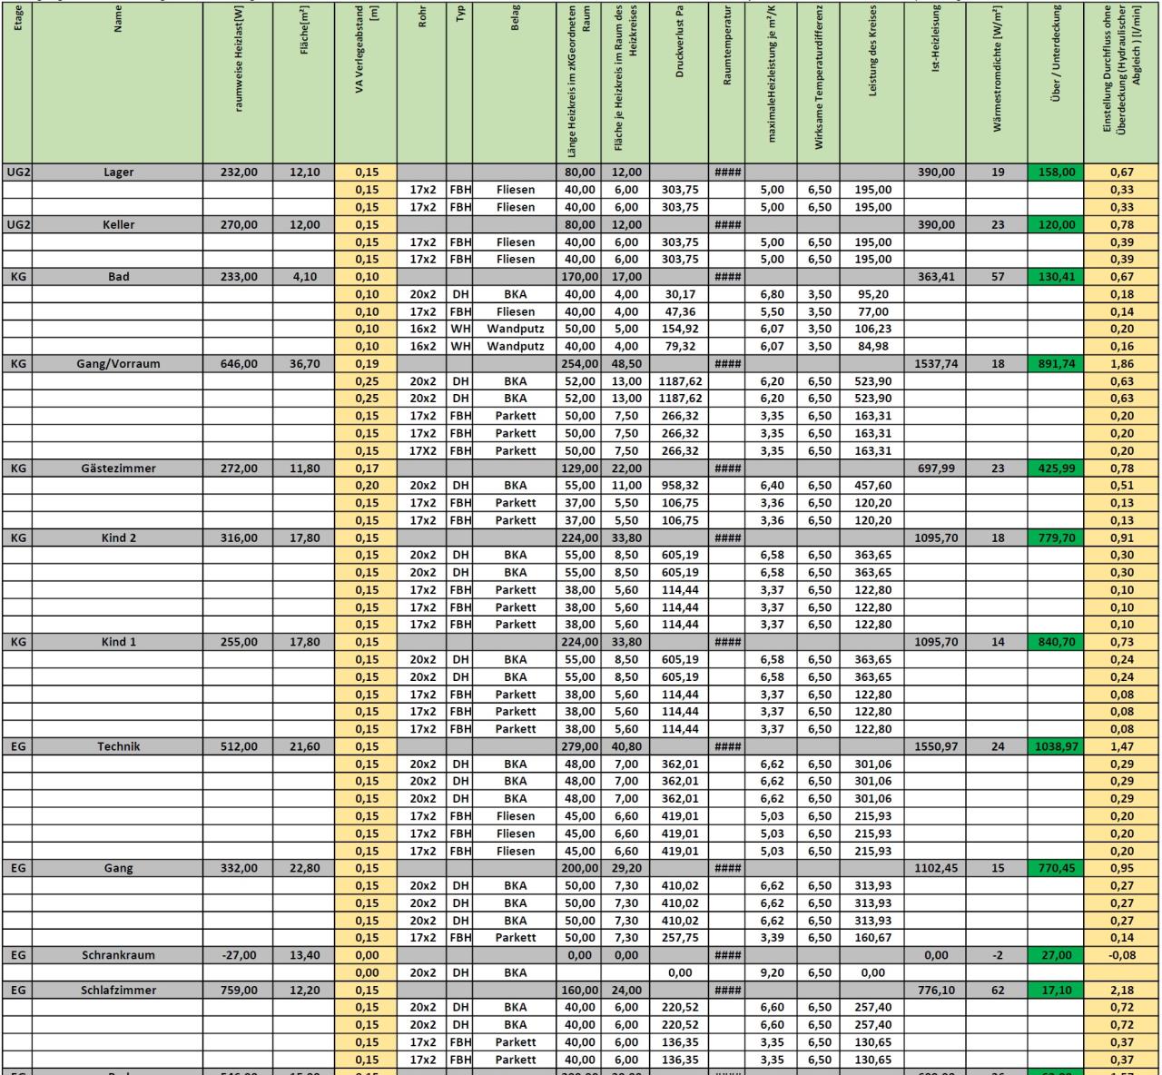This screenshot has width=1162, height=1075.
Task: Select the Heizlast value '512,00'
Action: [x=239, y=746]
